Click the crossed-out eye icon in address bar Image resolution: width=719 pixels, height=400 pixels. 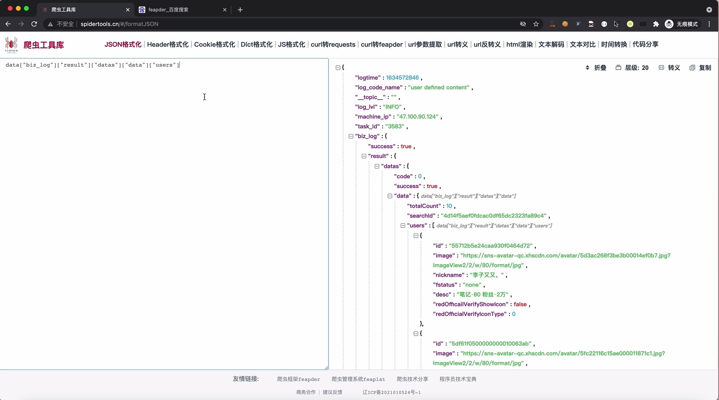tap(523, 24)
